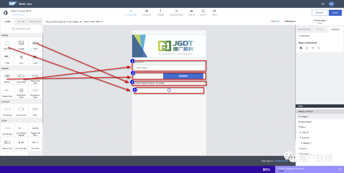The width and height of the screenshot is (344, 173).
Task: Open the Data tab
Action: pyautogui.click(x=191, y=13)
